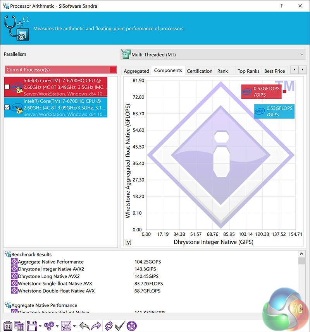Viewport: 310px width, 332px height.
Task: Go back with the grey arrow icon
Action: pos(84,326)
